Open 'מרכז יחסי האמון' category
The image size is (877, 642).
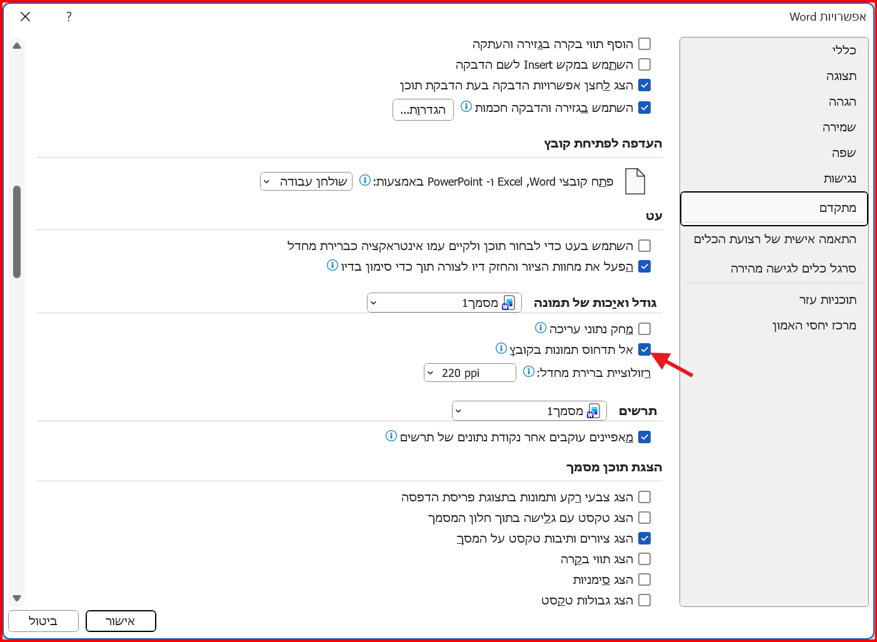(x=814, y=326)
